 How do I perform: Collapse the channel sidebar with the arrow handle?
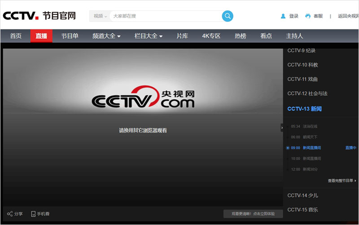(x=282, y=128)
